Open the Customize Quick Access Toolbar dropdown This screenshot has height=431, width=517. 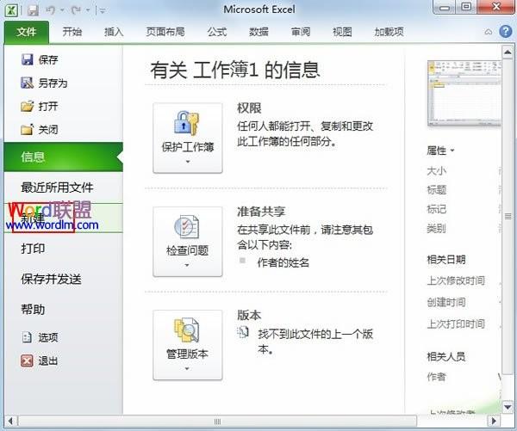[x=103, y=11]
